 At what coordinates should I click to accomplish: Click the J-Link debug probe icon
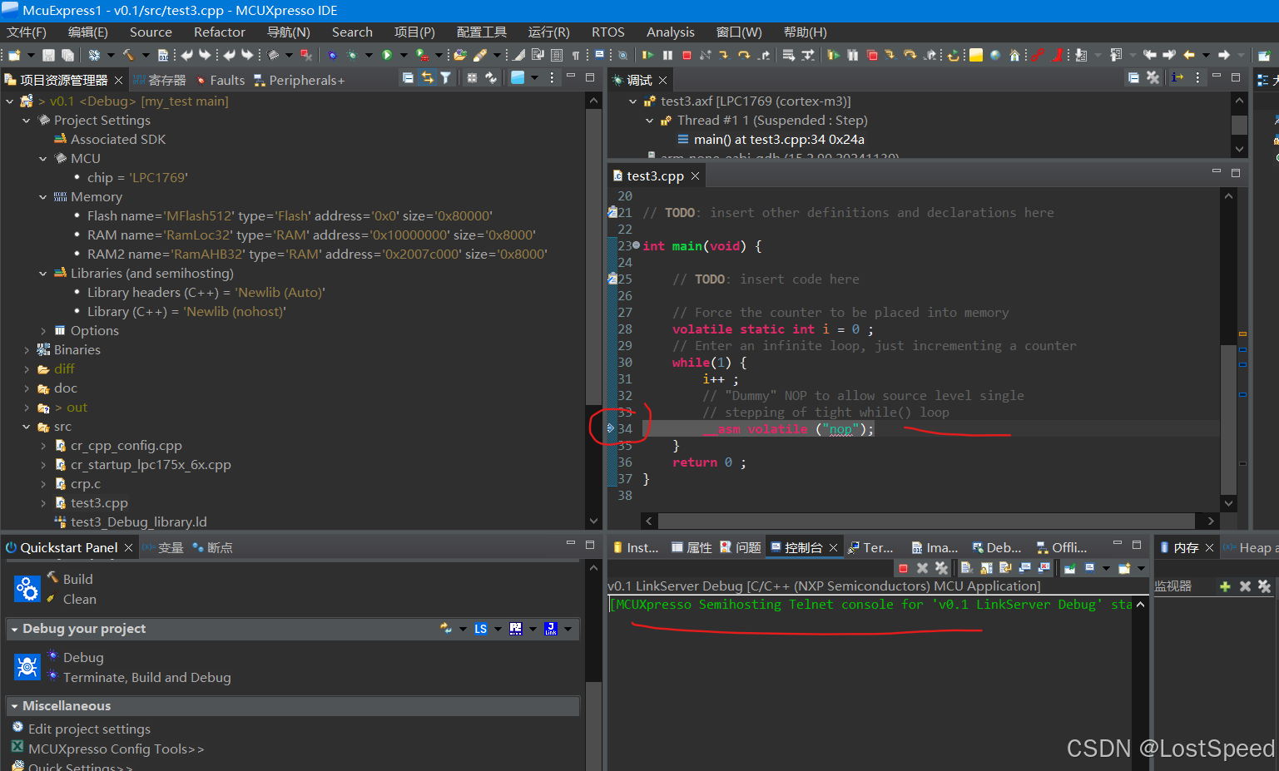pos(551,629)
